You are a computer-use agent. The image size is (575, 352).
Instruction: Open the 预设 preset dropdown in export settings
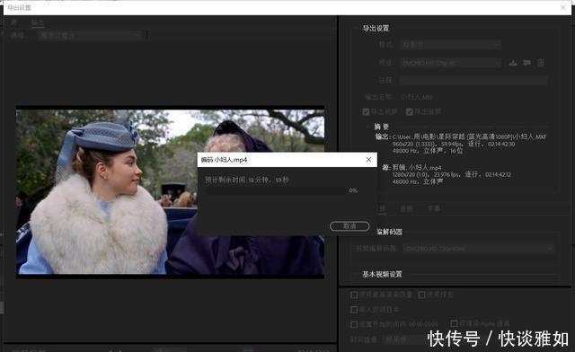(450, 63)
